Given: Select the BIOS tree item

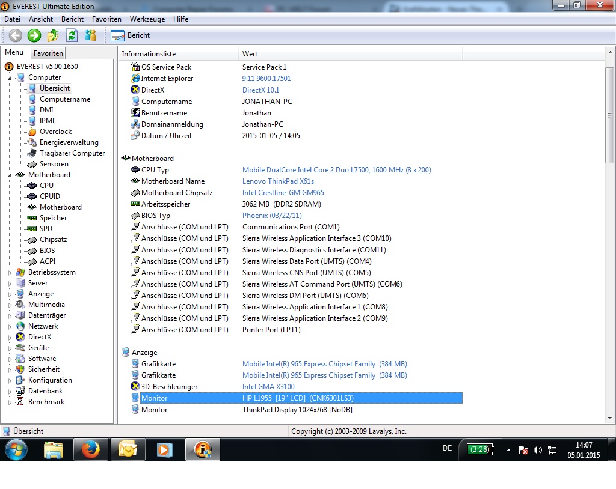Looking at the screenshot, I should click(47, 251).
